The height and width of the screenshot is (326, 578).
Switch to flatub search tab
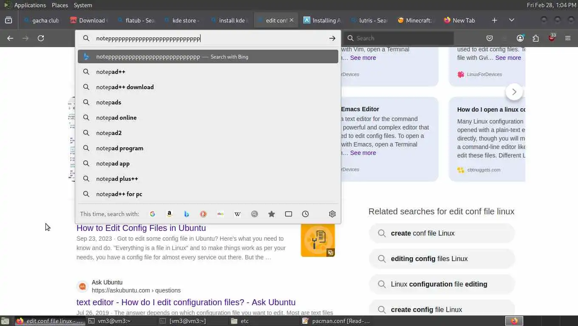pos(135,20)
